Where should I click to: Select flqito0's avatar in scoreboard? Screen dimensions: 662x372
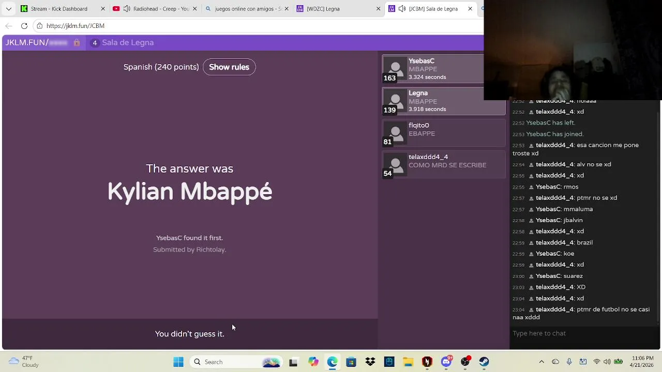click(x=395, y=133)
